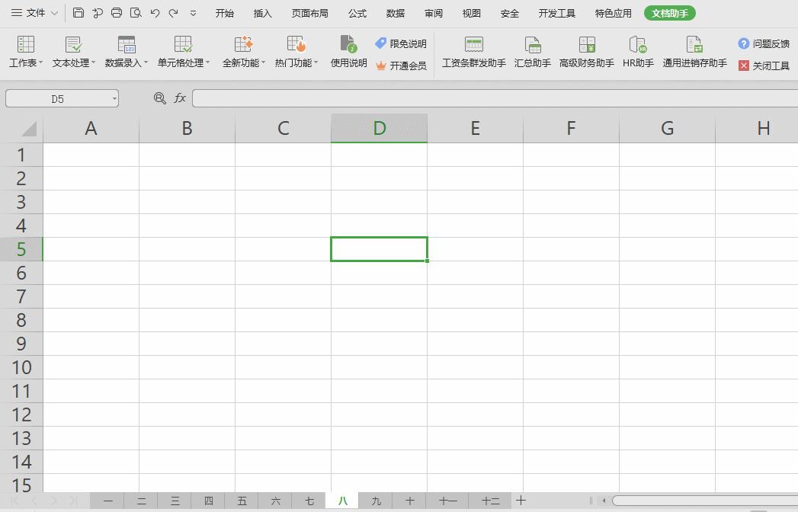
Task: Open the name box dropdown arrow
Action: 114,99
